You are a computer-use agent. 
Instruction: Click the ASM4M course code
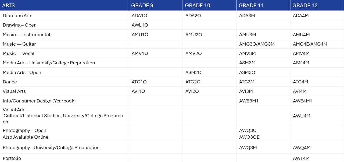(301, 63)
